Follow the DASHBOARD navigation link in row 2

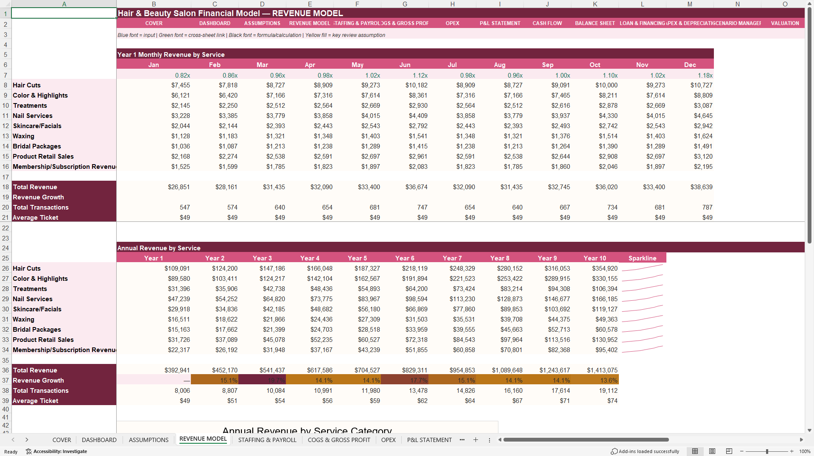[x=215, y=23]
